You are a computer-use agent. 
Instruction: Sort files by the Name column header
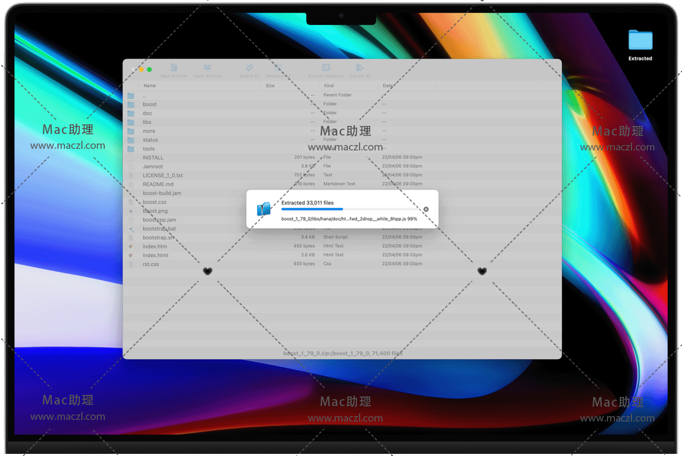[150, 86]
